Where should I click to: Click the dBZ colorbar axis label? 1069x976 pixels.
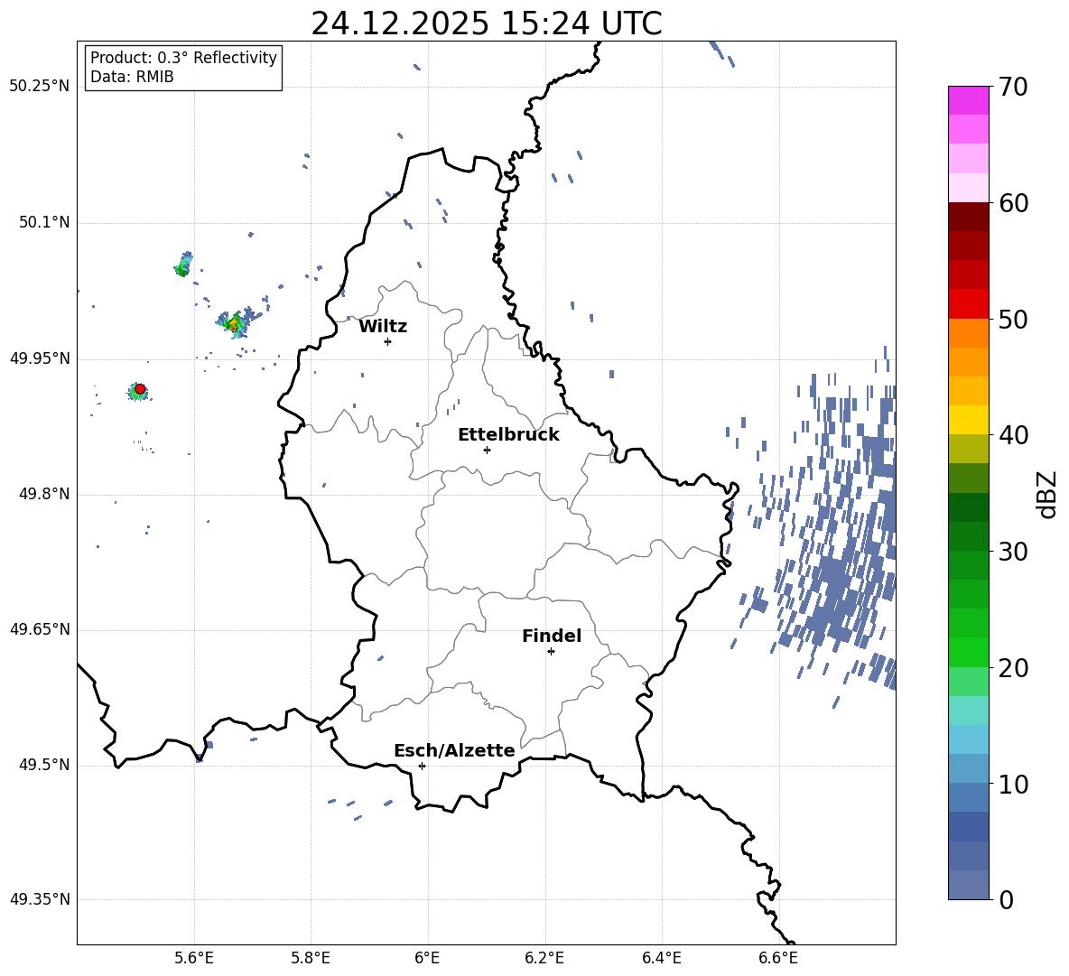click(x=1047, y=494)
